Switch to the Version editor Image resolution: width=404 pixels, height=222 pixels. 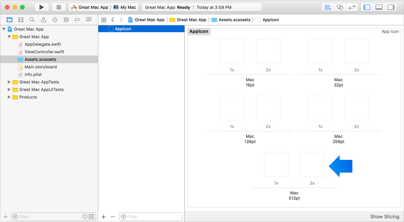click(352, 7)
